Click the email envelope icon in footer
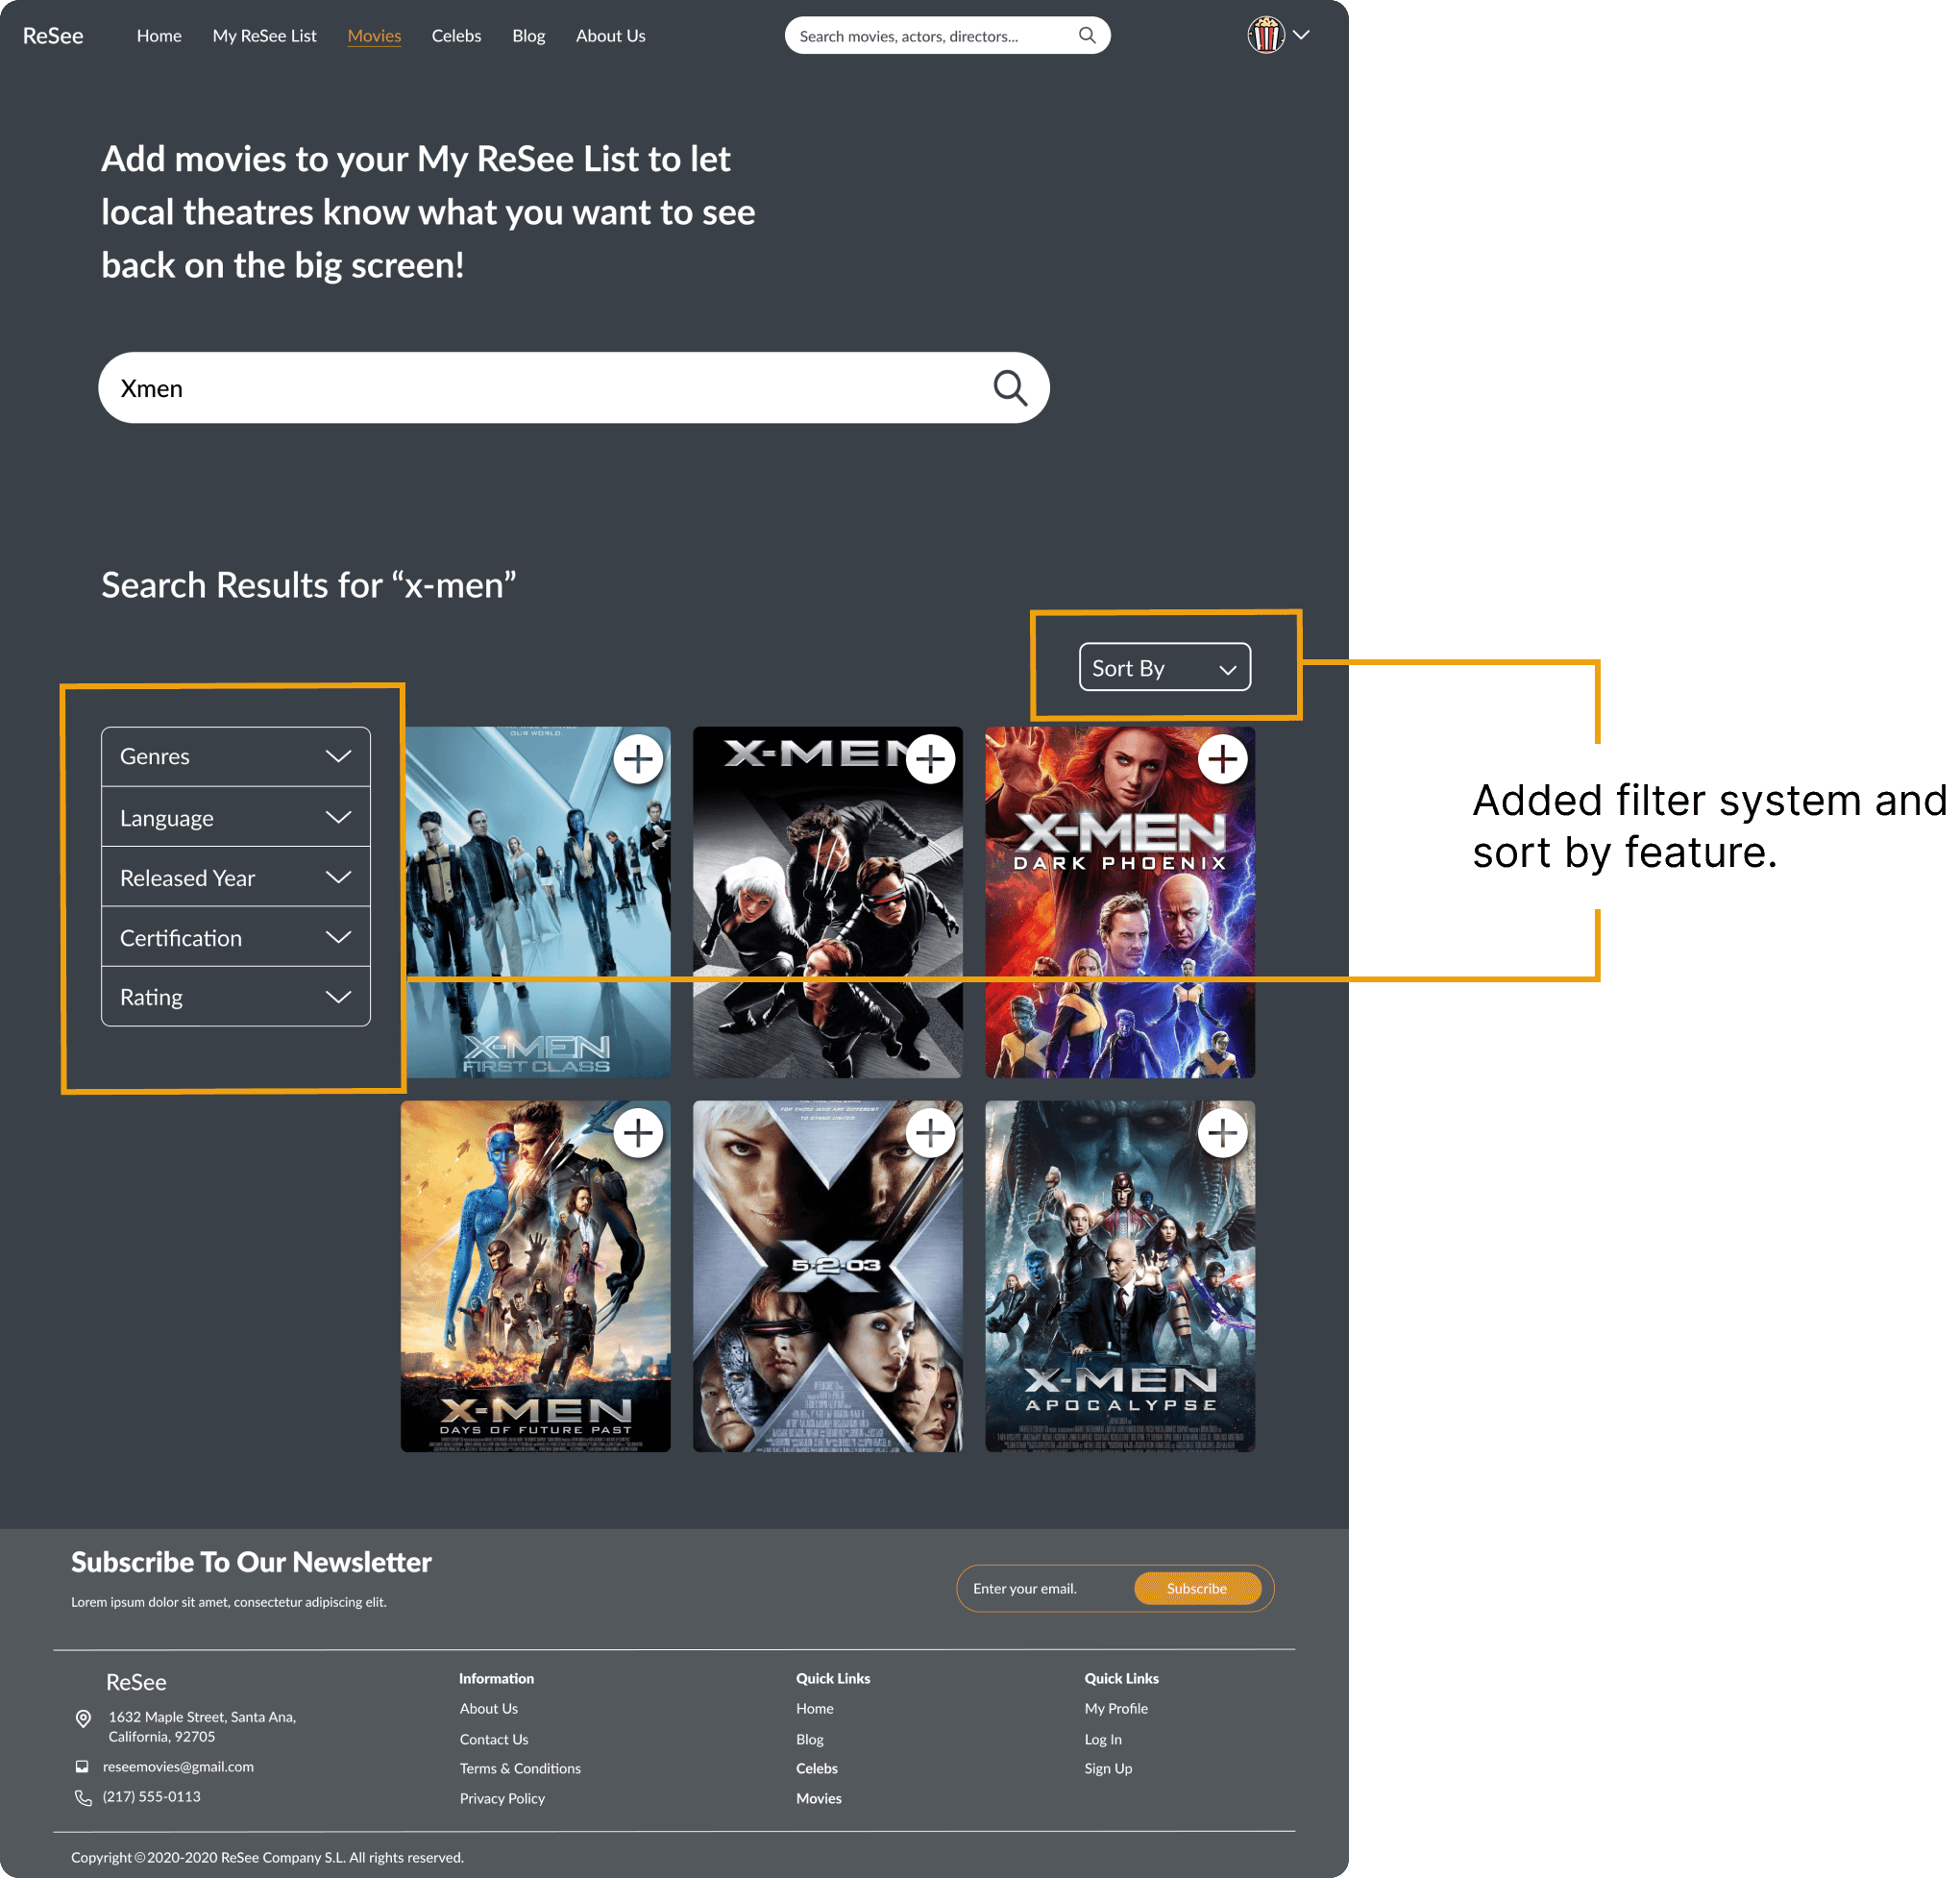This screenshot has width=1960, height=1878. point(82,1767)
